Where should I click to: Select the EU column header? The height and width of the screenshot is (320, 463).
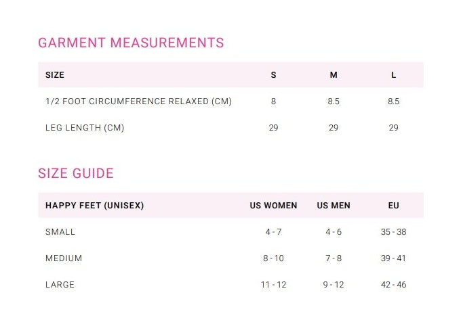tap(393, 206)
